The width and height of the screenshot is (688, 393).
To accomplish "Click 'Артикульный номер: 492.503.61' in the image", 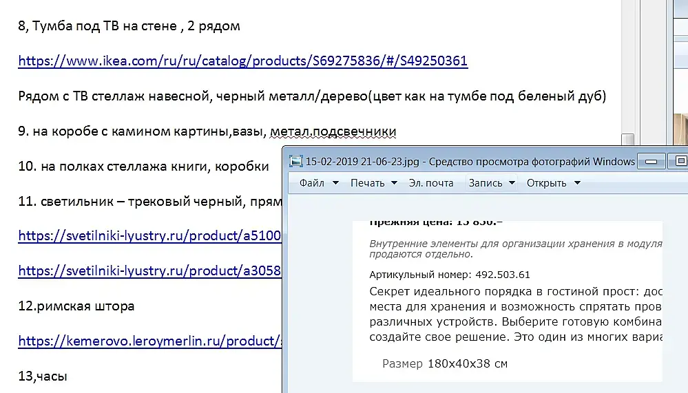I will [450, 275].
